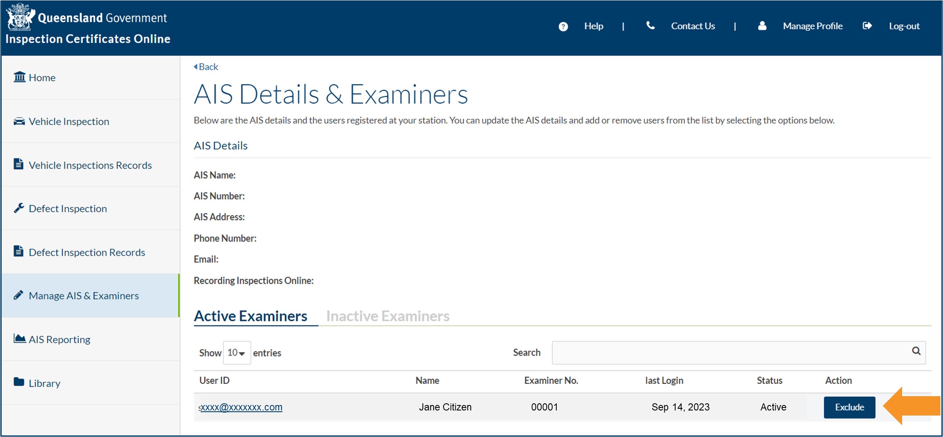This screenshot has height=437, width=943.
Task: Open Vehicle Inspections Records via its document icon
Action: click(x=19, y=164)
